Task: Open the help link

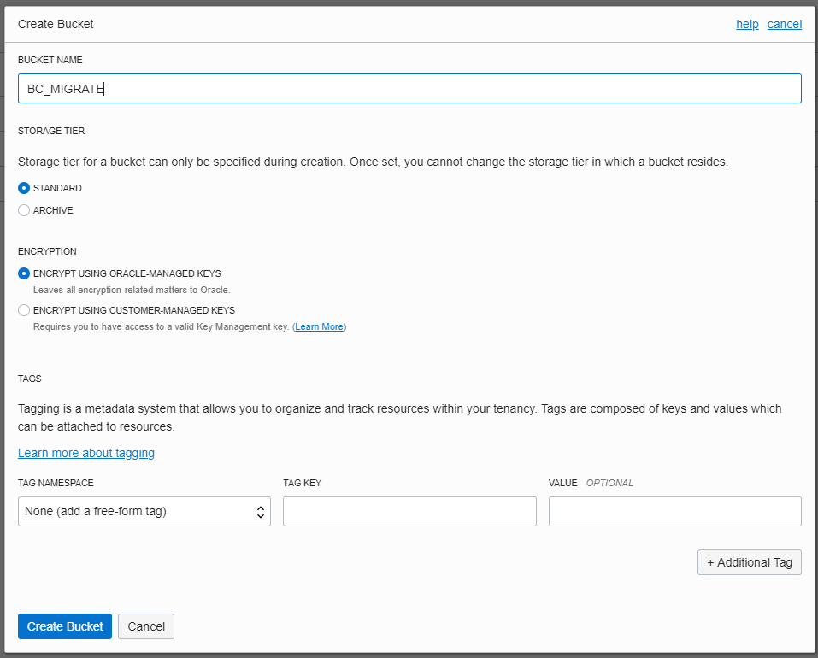Action: coord(747,24)
